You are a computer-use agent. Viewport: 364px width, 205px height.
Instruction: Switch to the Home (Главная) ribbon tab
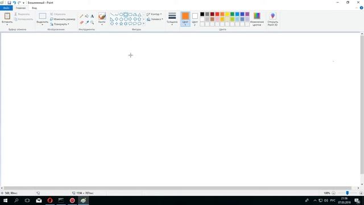coord(20,8)
